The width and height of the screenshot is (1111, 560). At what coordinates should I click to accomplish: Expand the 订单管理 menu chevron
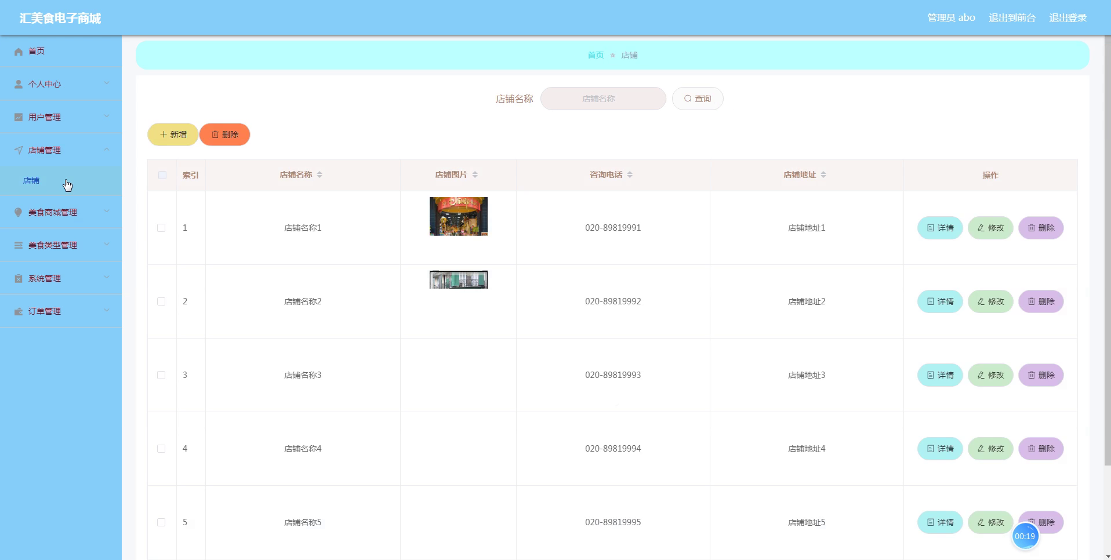point(107,311)
